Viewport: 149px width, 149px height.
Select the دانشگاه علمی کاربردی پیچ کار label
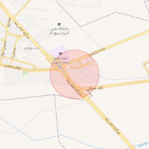59,31
